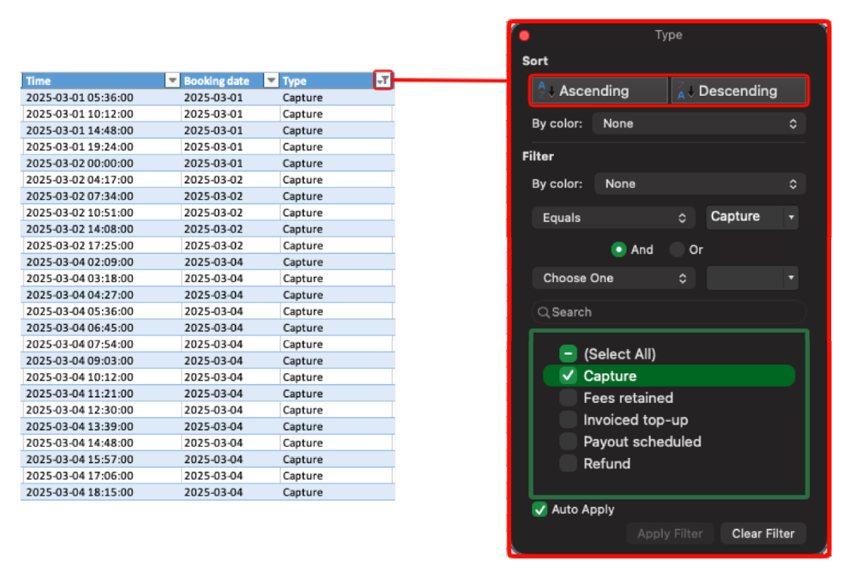The height and width of the screenshot is (577, 850).
Task: Uncheck the Capture checkbox
Action: coord(568,376)
